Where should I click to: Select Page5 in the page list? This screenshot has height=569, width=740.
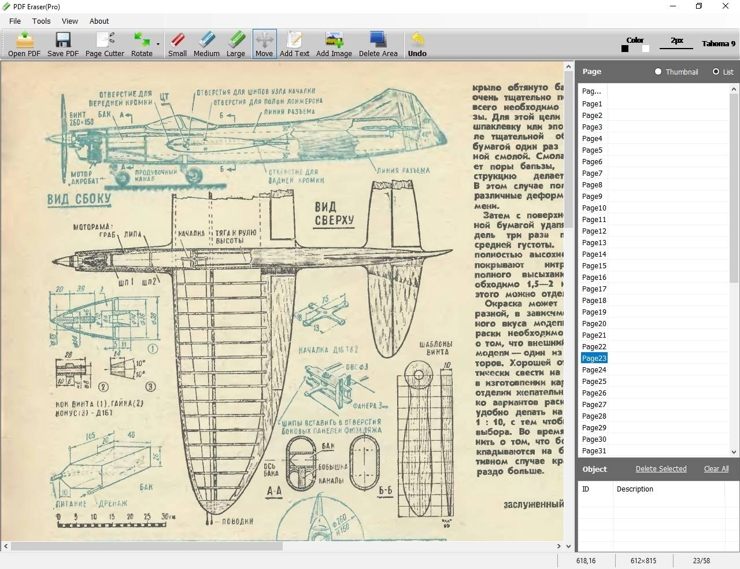click(x=592, y=150)
